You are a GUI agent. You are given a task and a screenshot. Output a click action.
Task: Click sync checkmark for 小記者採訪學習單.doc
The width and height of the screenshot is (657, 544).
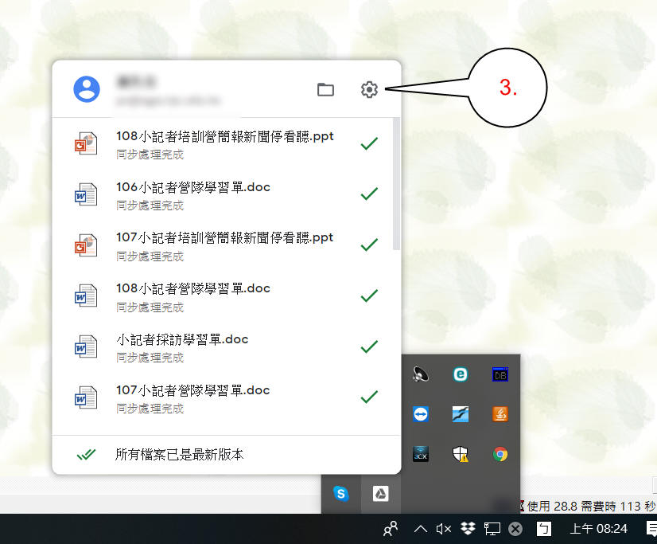coord(369,346)
